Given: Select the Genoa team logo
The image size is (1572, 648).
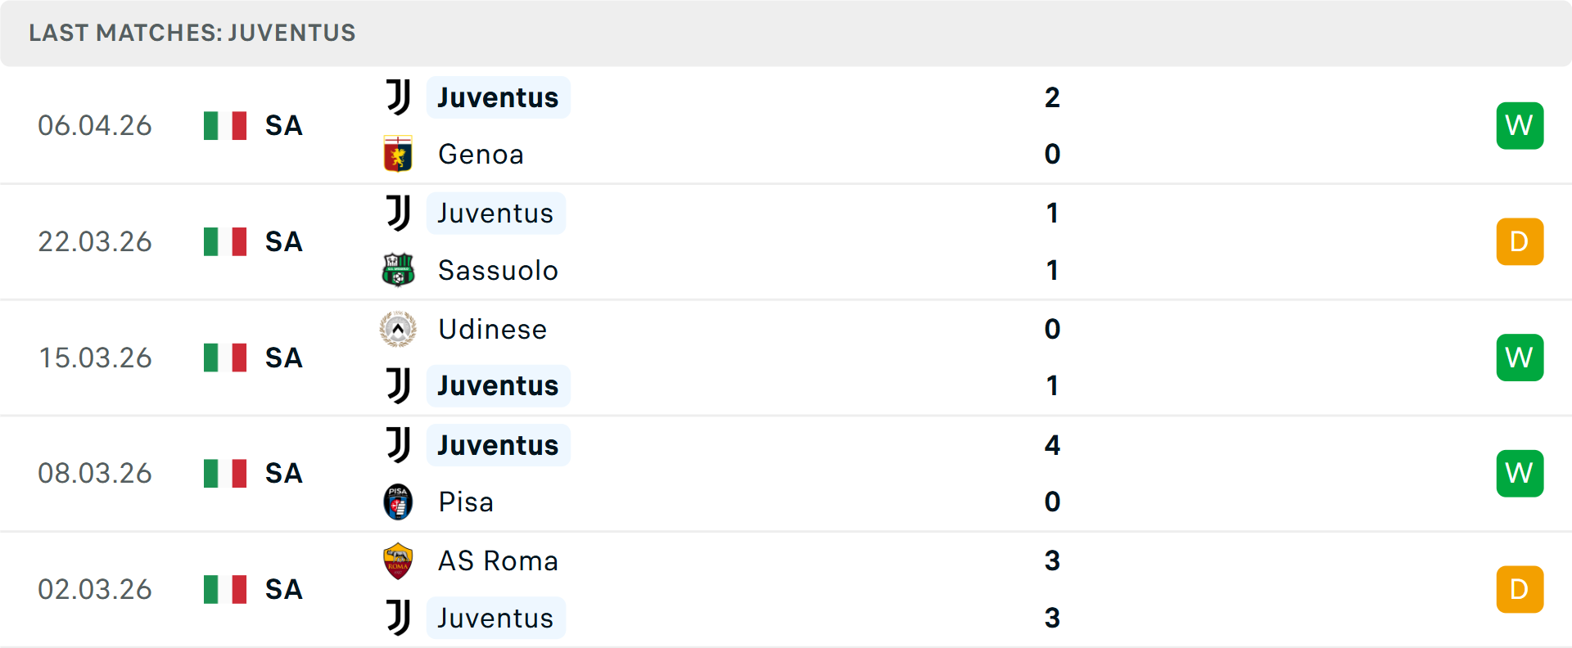Looking at the screenshot, I should [398, 154].
